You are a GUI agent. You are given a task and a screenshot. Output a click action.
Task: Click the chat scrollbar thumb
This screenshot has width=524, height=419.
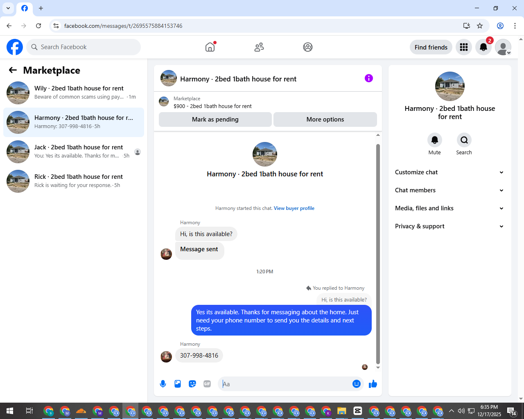coord(378,254)
